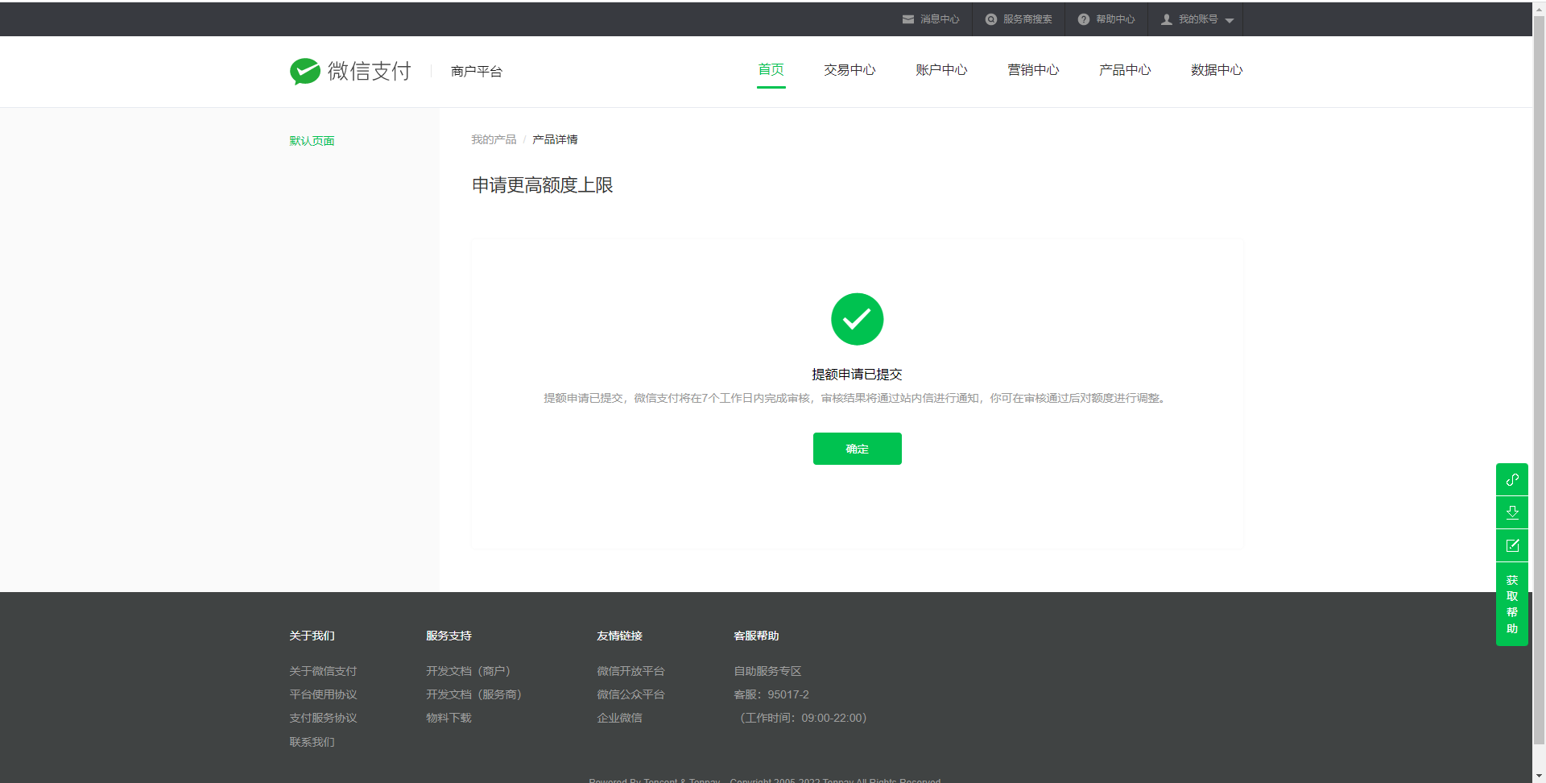Click the 客服：95017-2 text
Image resolution: width=1546 pixels, height=783 pixels.
click(x=771, y=694)
